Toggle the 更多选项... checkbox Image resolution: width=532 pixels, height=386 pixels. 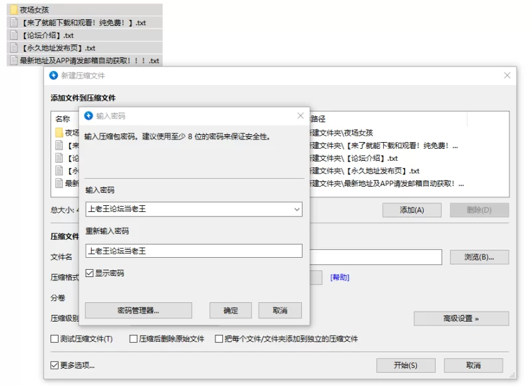coord(55,365)
